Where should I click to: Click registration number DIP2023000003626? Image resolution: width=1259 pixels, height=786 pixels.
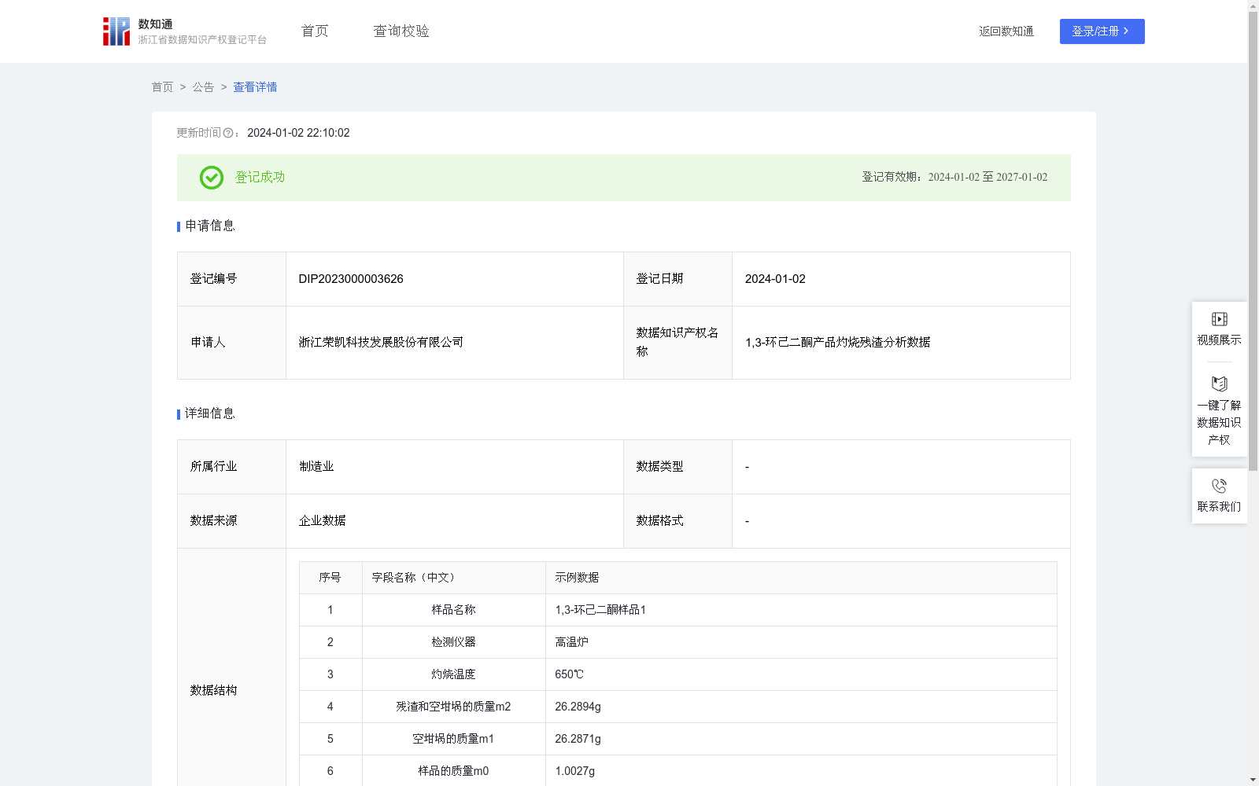coord(351,279)
